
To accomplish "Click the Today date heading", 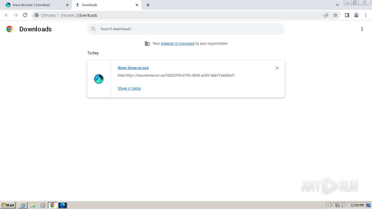I will tap(93, 53).
